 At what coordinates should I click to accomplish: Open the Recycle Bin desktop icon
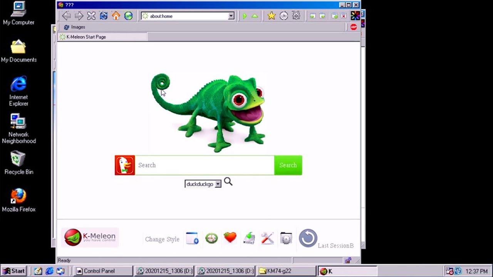click(x=18, y=163)
